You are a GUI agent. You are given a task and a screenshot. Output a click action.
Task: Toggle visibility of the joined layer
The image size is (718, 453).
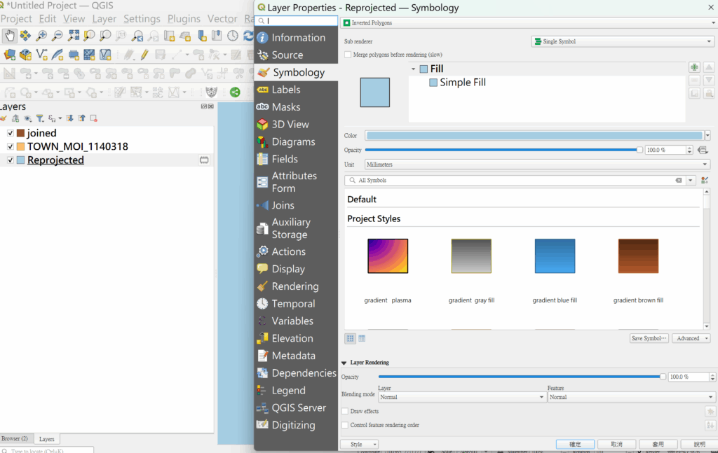point(10,133)
